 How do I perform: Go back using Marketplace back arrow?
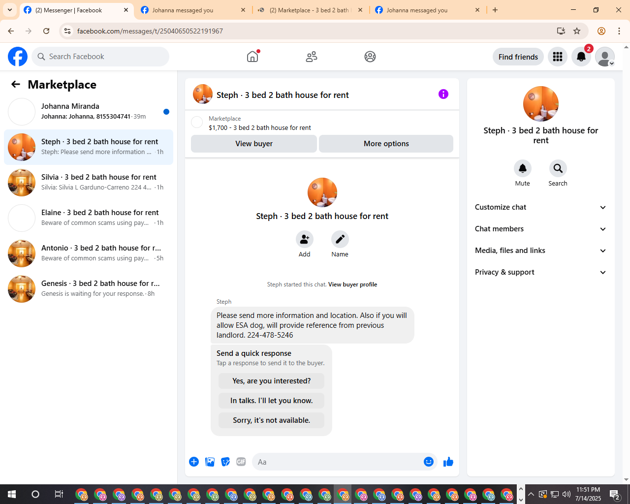point(16,84)
